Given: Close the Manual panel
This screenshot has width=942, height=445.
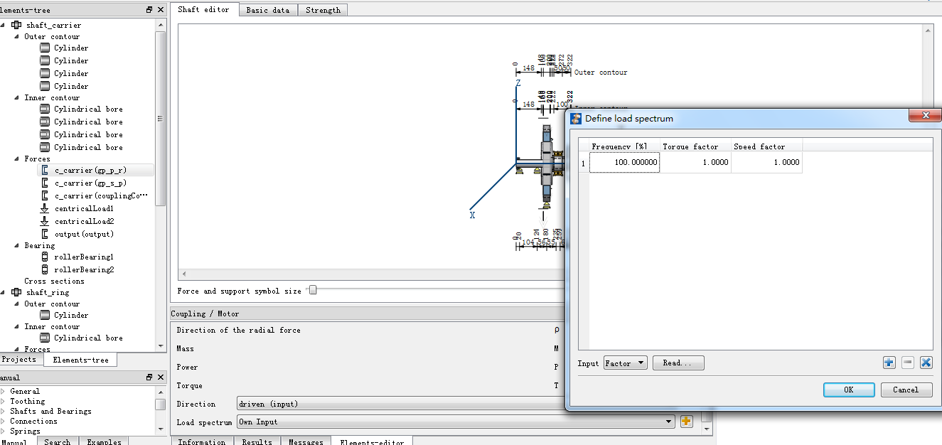Looking at the screenshot, I should [x=160, y=377].
